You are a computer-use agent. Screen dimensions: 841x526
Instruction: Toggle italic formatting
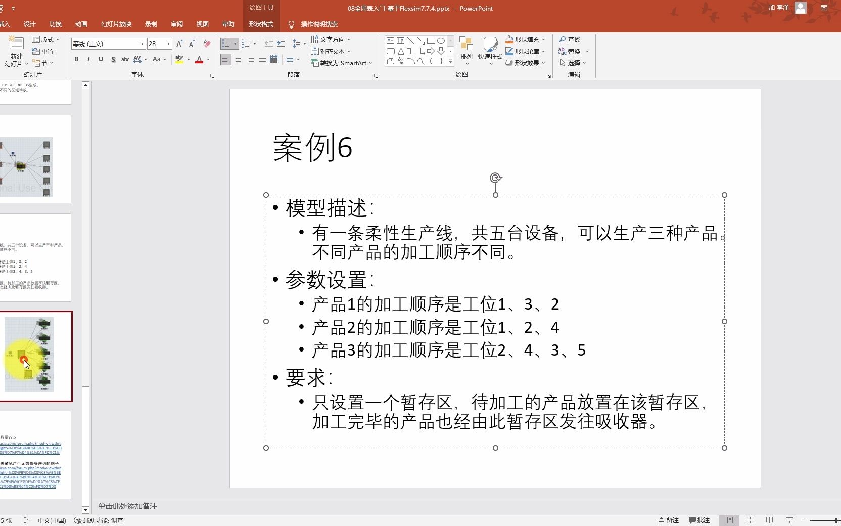[88, 60]
